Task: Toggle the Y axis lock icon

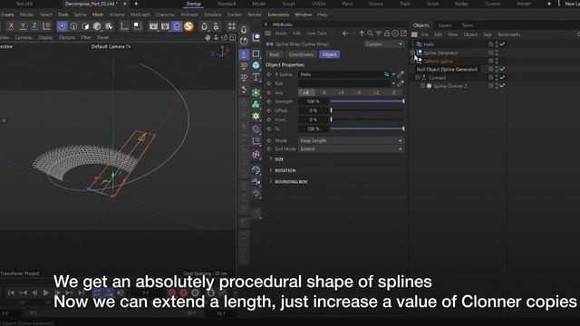Action: click(23, 26)
